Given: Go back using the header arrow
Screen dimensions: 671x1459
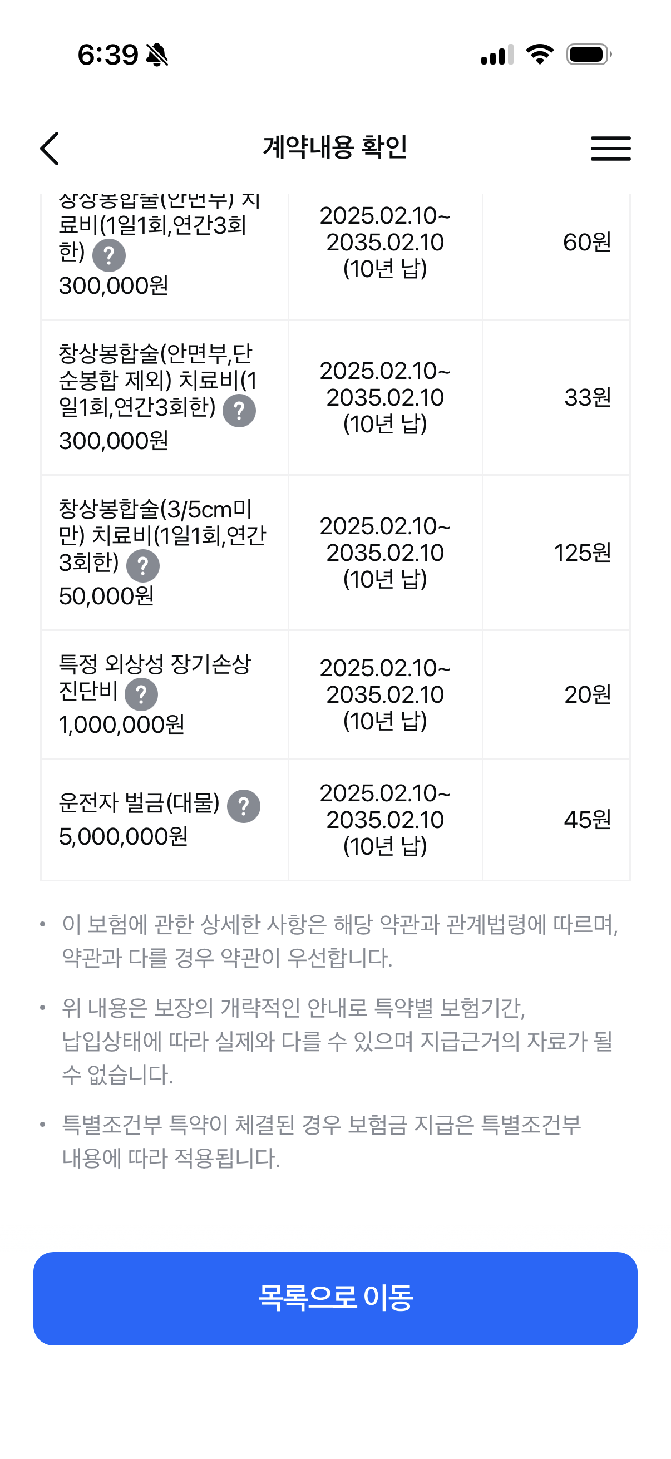Looking at the screenshot, I should (x=50, y=149).
